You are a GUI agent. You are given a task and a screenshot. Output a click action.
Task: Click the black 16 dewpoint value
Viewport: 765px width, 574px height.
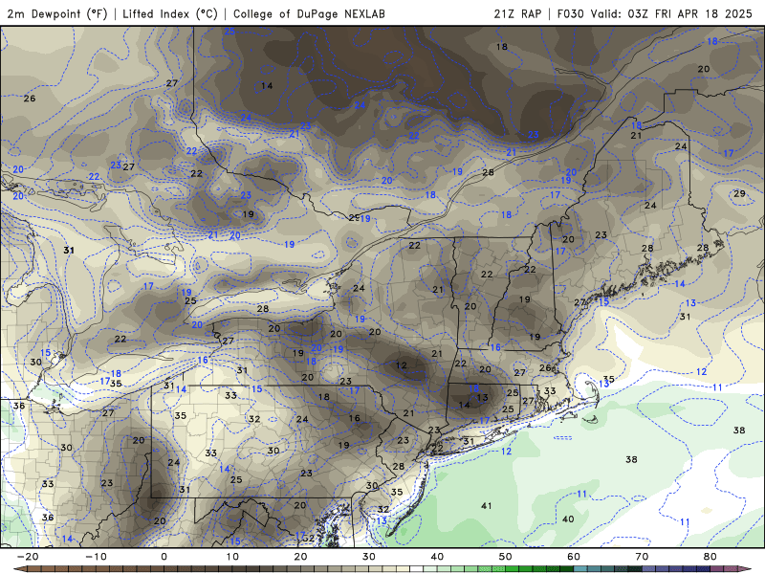point(354,418)
